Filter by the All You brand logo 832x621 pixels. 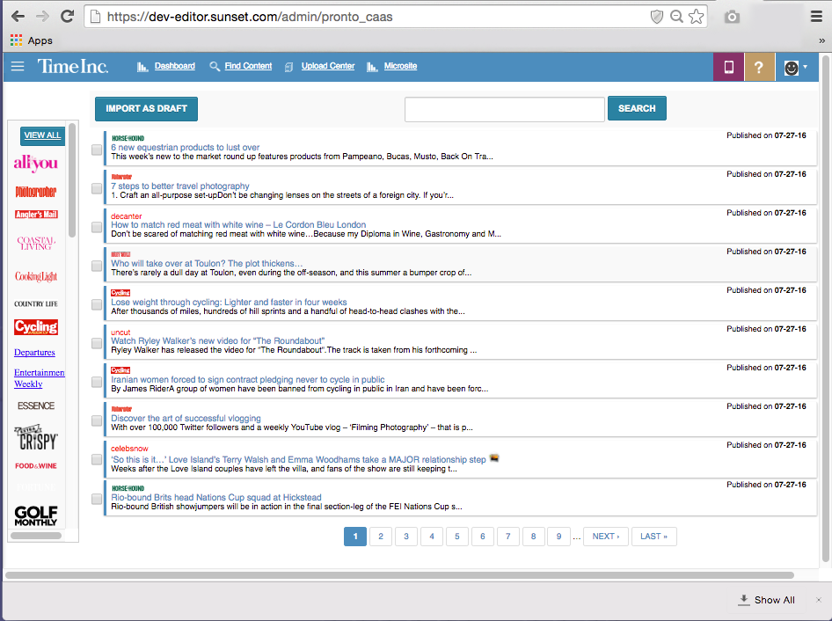(35, 163)
